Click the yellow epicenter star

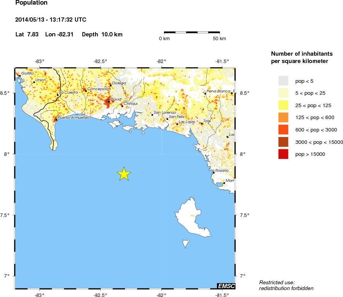[x=124, y=174]
